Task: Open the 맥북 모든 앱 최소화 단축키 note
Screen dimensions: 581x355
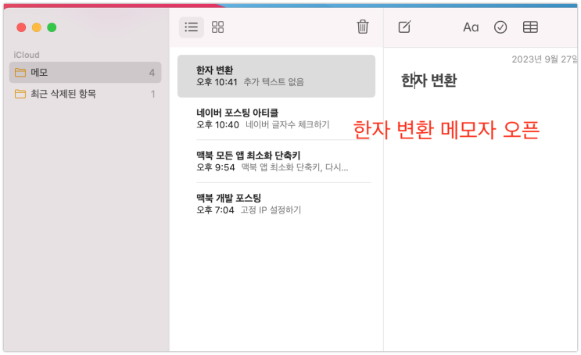Action: coord(276,161)
